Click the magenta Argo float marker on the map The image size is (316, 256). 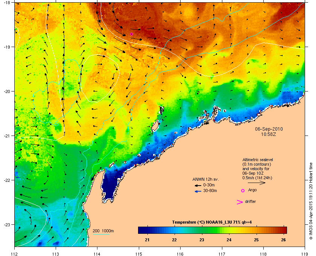point(131,34)
